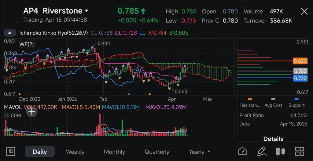Screen dimensions: 313x161
Task: Tap the +0.64% change value
Action: pyautogui.click(x=148, y=20)
